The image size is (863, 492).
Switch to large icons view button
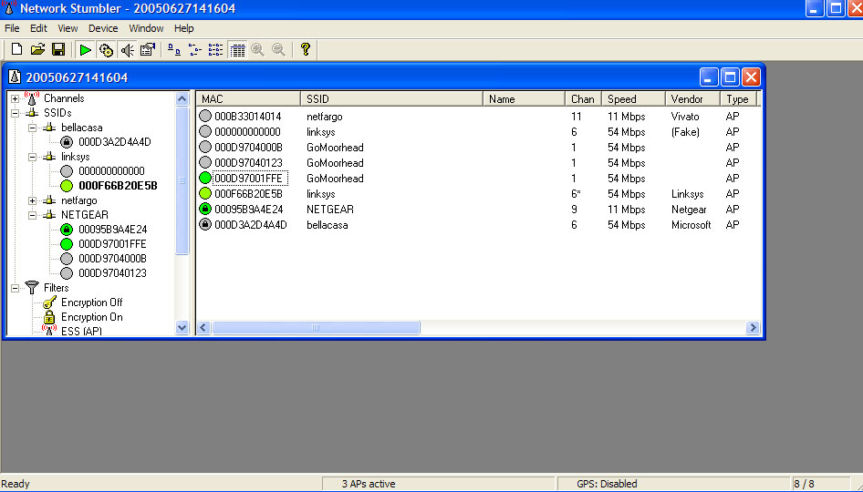pyautogui.click(x=174, y=50)
